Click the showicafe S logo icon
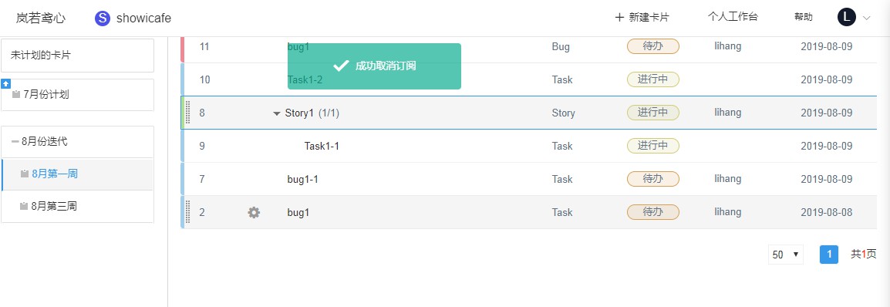The image size is (890, 307). (x=102, y=19)
